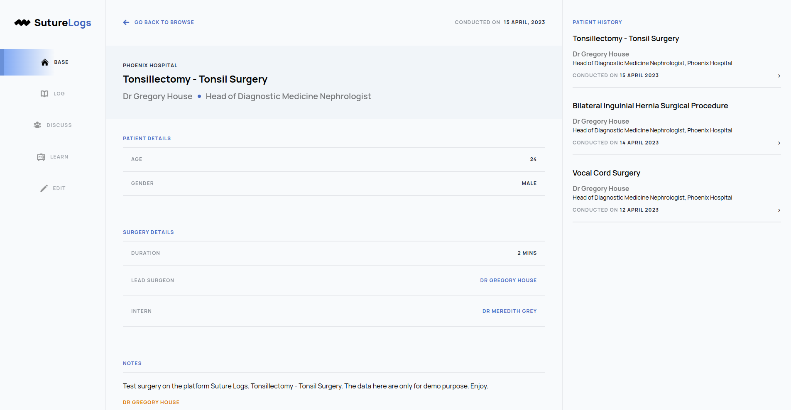Screen dimensions: 791x410
Task: Click Go Back to Browse link
Action: [x=164, y=22]
